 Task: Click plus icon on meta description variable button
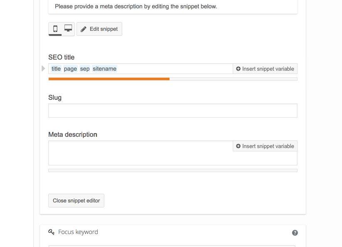coord(238,146)
